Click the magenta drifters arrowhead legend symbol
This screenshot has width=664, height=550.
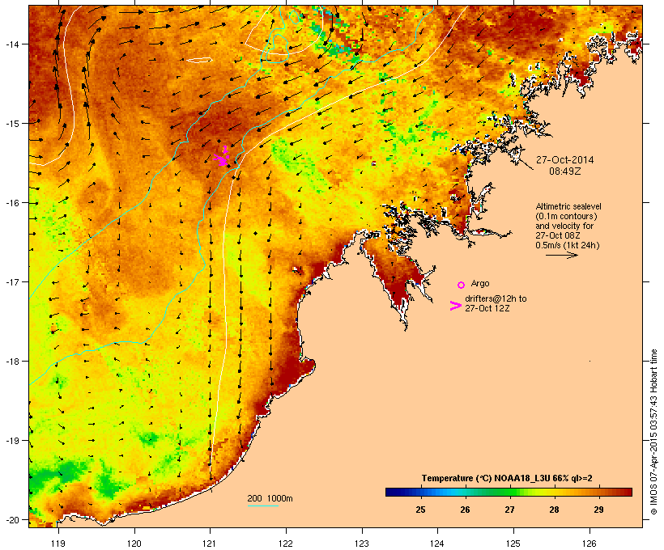[x=456, y=306]
